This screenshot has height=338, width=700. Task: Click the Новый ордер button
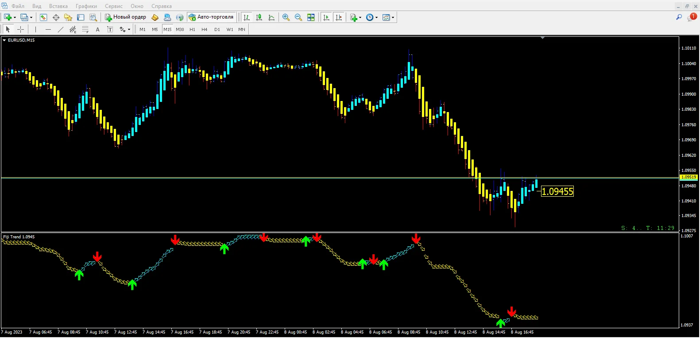click(x=126, y=17)
